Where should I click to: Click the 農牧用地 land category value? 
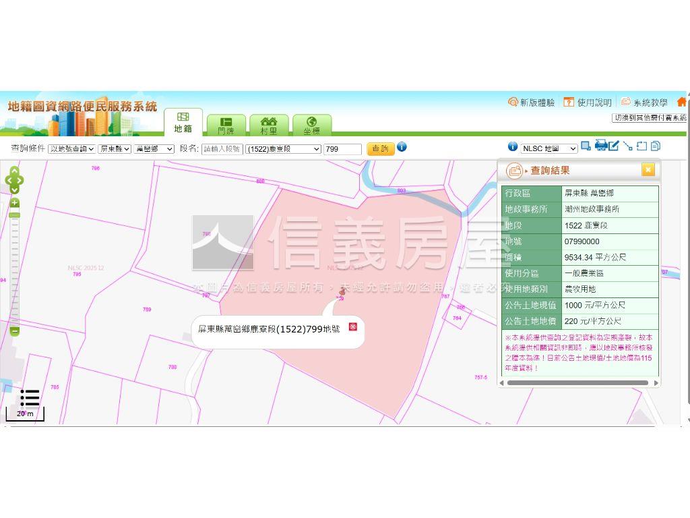click(580, 289)
